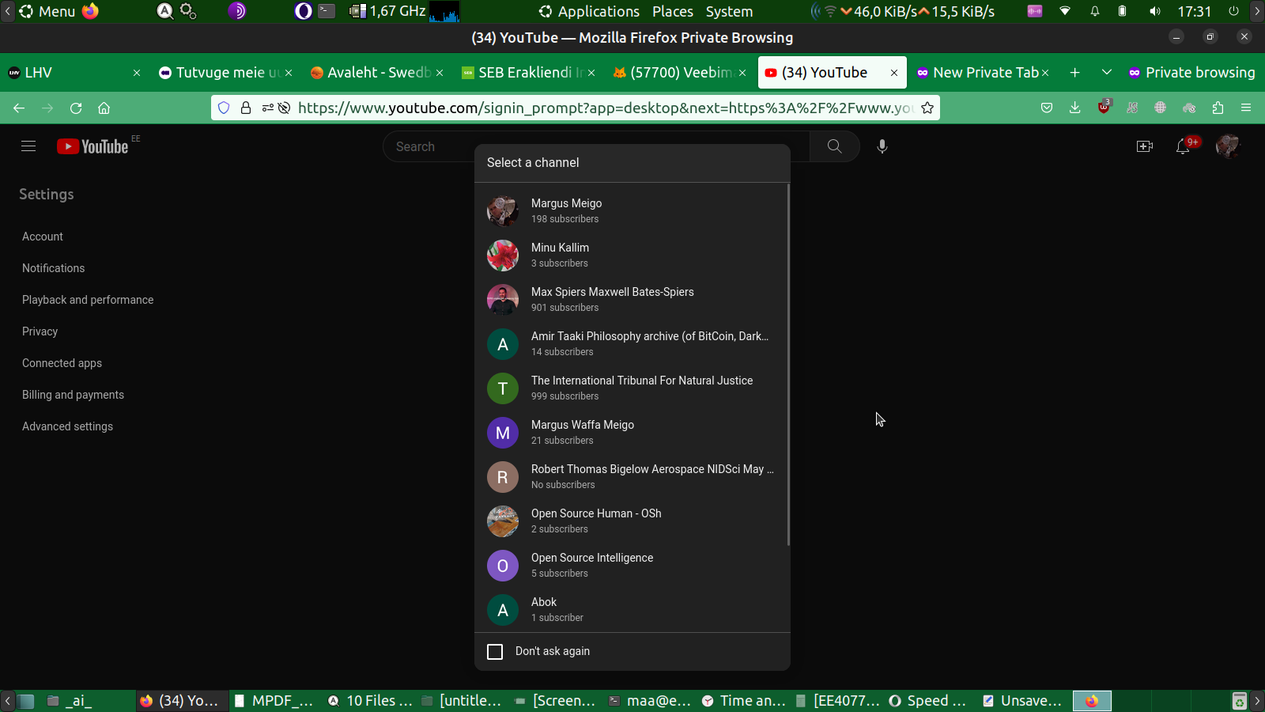
Task: Open the hamburger guide menu on YouTube
Action: (x=28, y=146)
